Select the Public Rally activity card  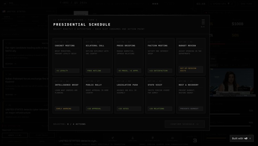98,96
